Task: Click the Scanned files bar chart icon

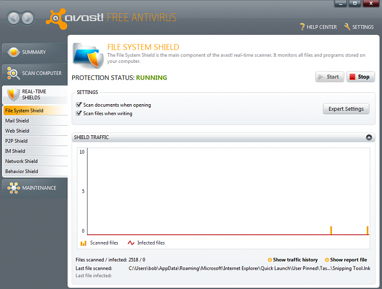Action: [x=84, y=243]
